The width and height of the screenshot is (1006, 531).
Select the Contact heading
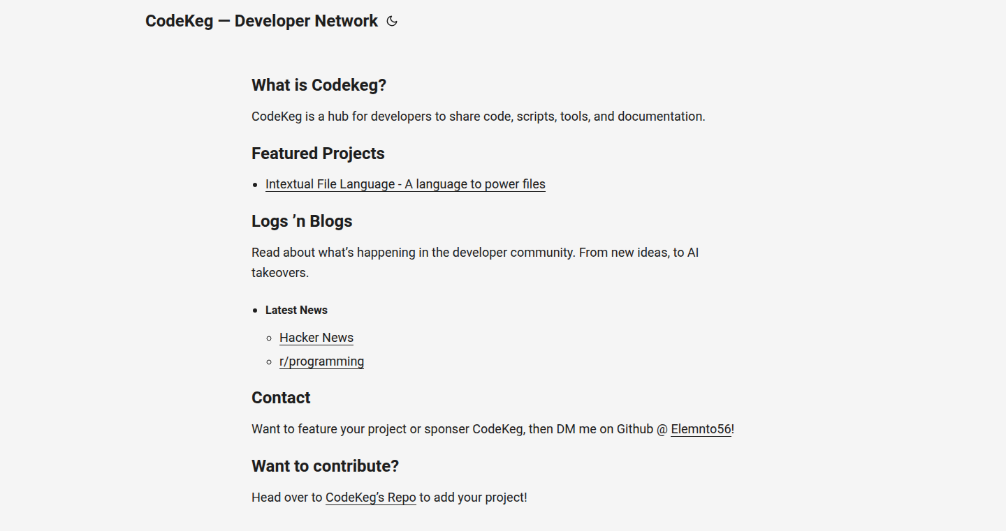pyautogui.click(x=281, y=398)
